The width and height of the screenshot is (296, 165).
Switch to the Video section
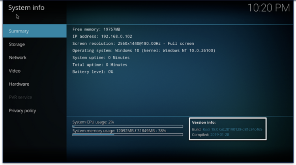pyautogui.click(x=35, y=71)
